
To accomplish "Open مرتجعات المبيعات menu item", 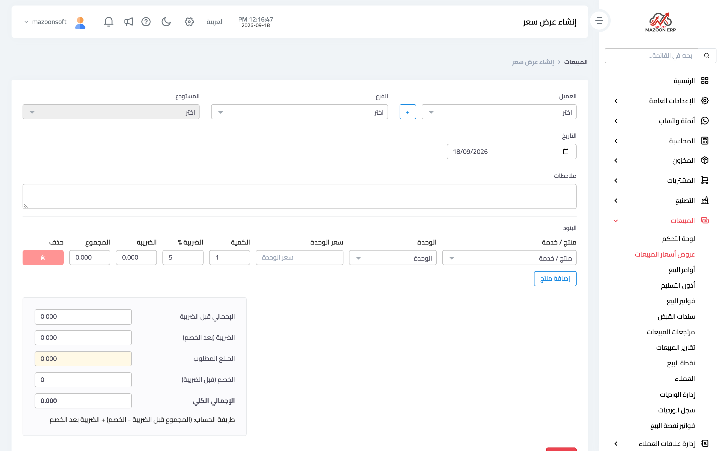I will tap(671, 332).
